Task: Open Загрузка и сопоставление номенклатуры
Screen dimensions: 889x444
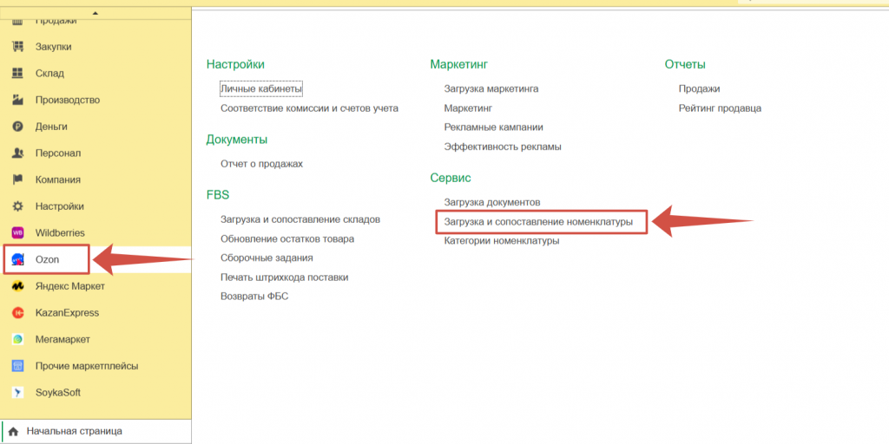Action: (538, 222)
